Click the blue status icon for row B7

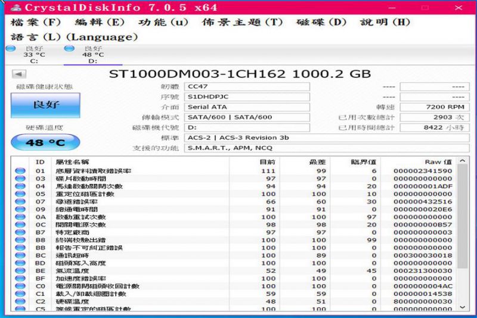coord(20,232)
